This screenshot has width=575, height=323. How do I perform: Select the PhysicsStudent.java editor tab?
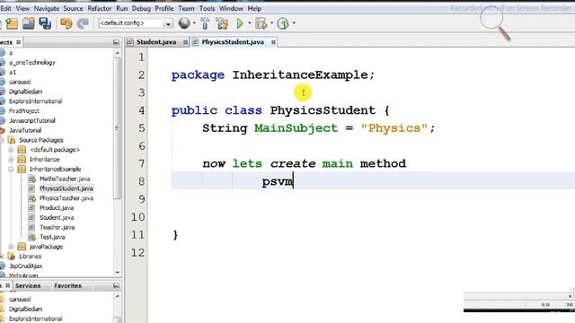point(233,42)
